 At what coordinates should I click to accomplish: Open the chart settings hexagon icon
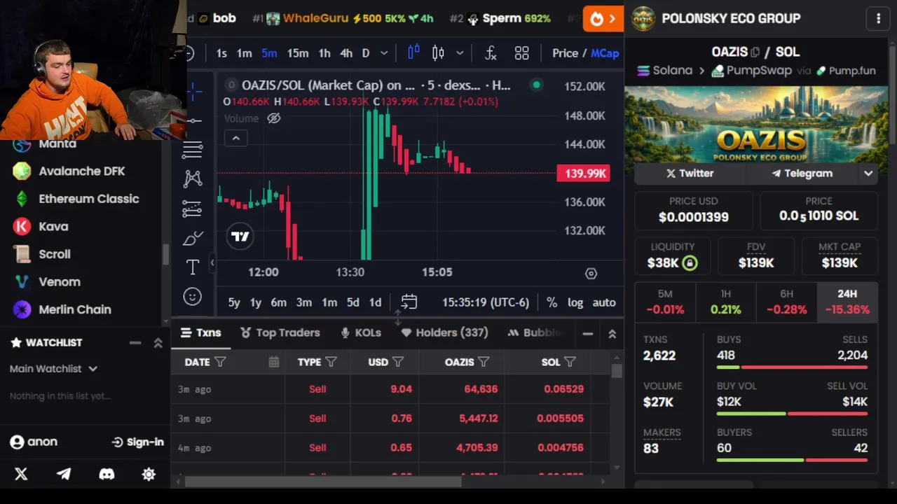click(x=591, y=274)
